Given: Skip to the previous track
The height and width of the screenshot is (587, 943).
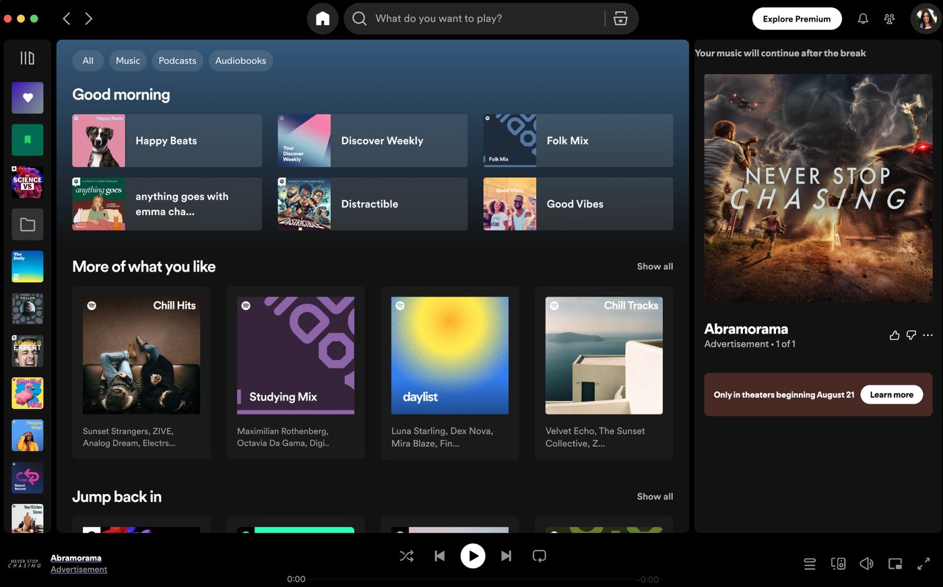Looking at the screenshot, I should click(x=440, y=556).
